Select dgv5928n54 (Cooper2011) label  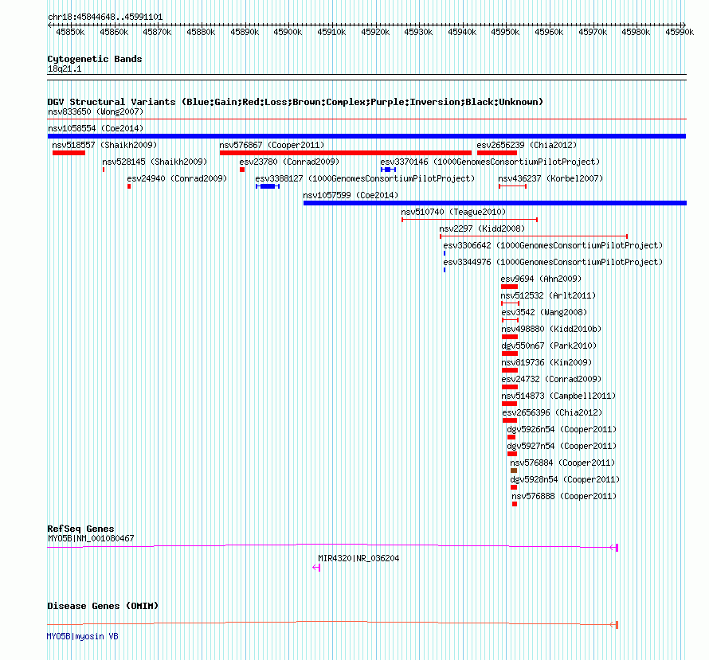[x=565, y=479]
